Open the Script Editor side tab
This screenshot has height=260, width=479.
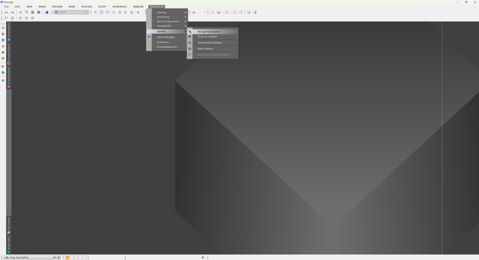pyautogui.click(x=8, y=245)
